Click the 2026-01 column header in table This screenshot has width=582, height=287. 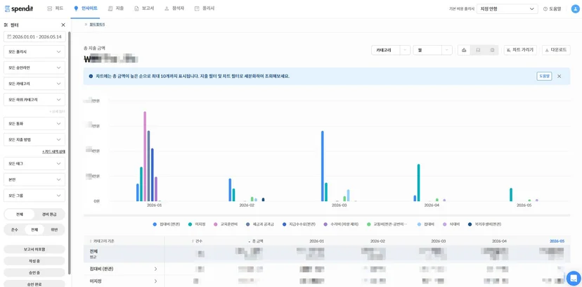pyautogui.click(x=316, y=241)
